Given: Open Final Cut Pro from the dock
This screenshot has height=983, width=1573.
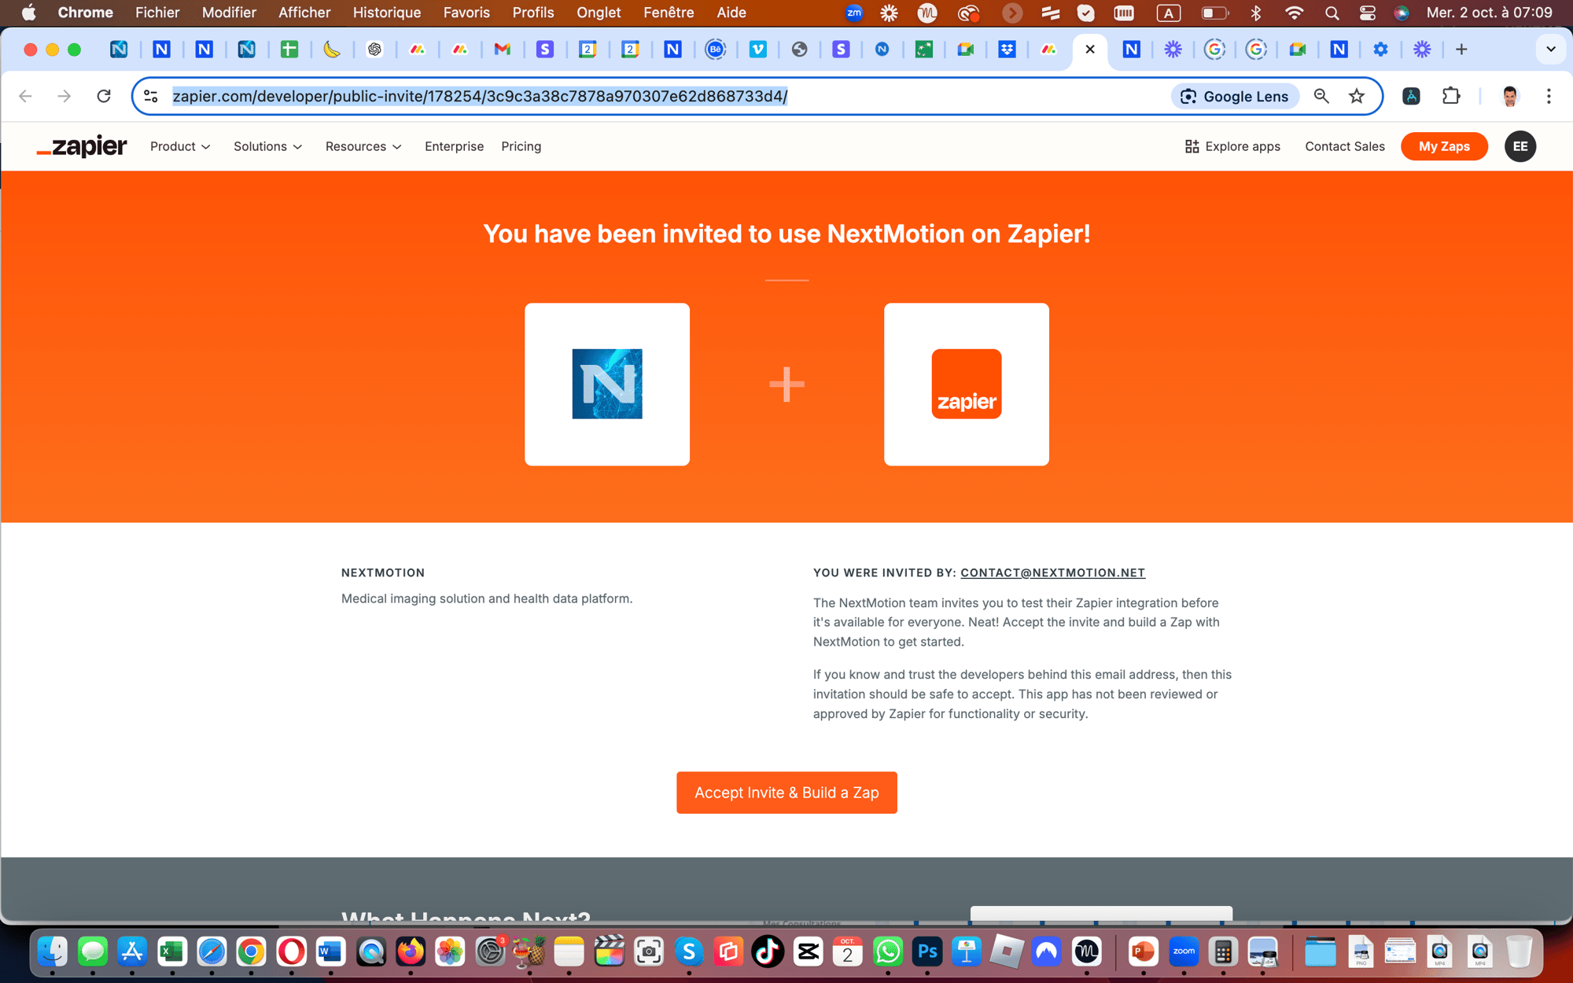Looking at the screenshot, I should point(609,952).
